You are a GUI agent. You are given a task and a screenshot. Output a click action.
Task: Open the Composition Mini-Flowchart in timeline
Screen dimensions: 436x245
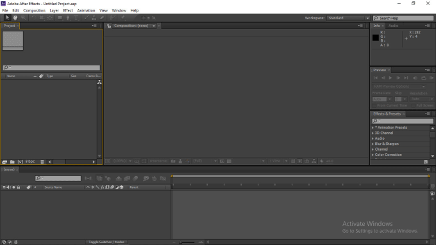click(x=88, y=178)
